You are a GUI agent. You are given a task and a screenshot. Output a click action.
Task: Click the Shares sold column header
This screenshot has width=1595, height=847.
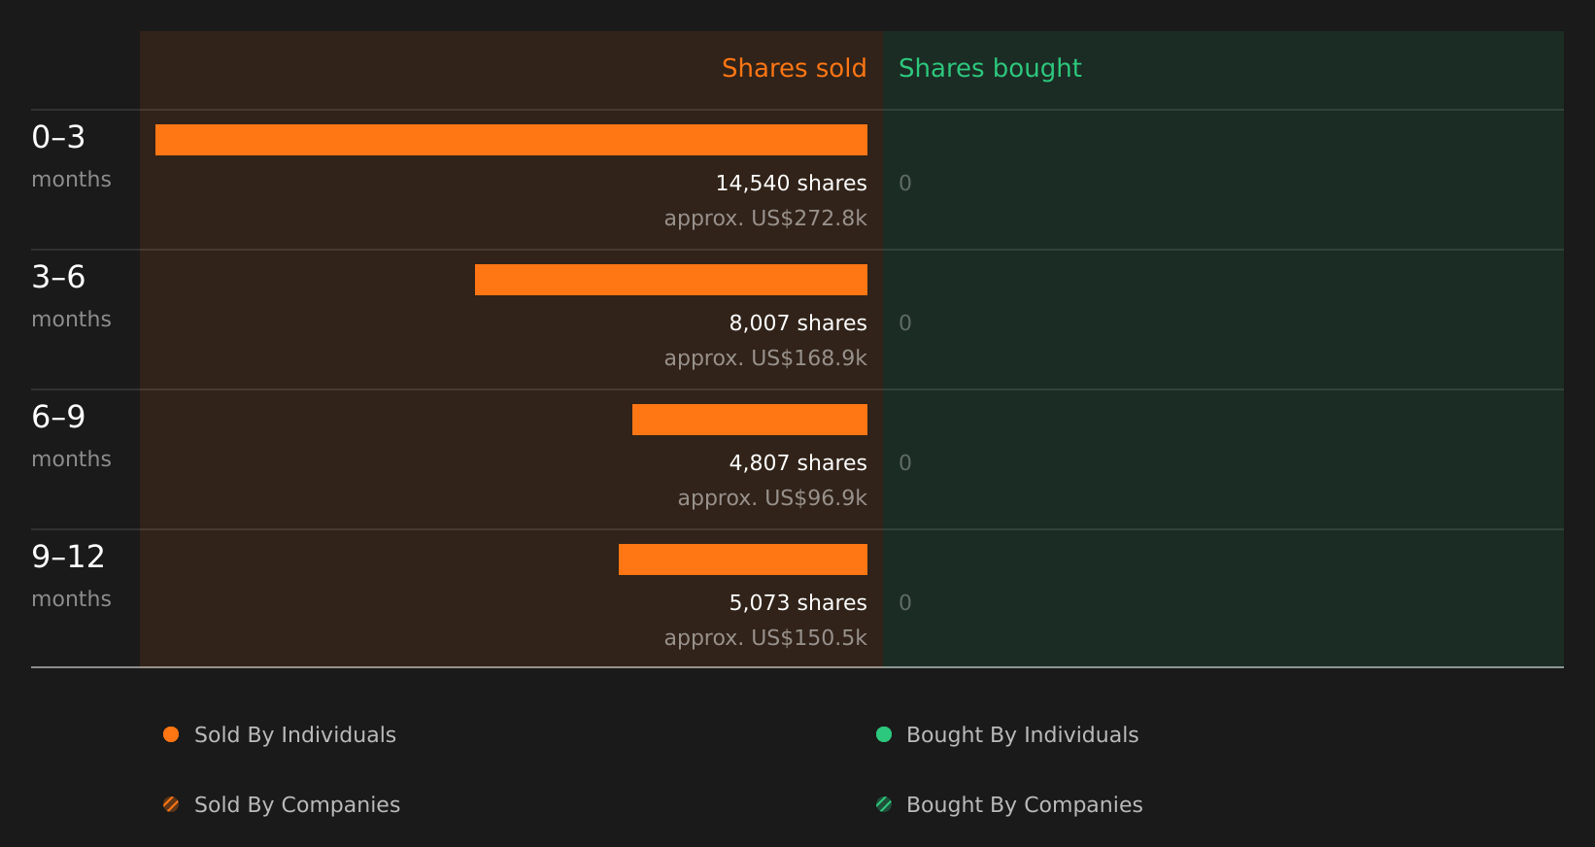pos(795,68)
